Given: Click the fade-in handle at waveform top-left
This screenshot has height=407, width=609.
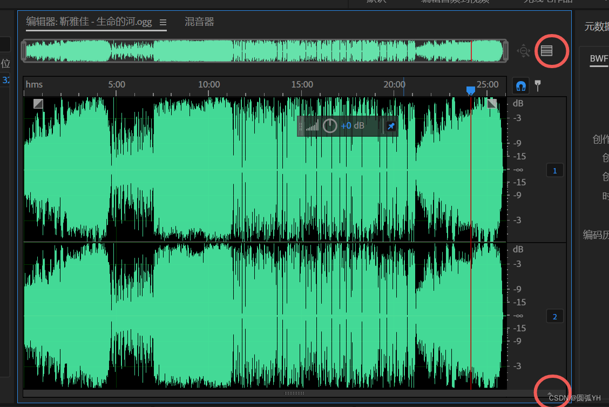Looking at the screenshot, I should (x=38, y=103).
